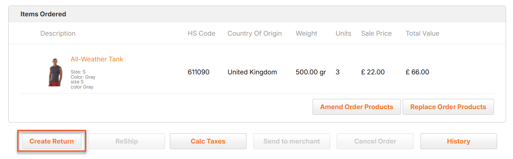Click the Sale Price column header

tap(376, 33)
